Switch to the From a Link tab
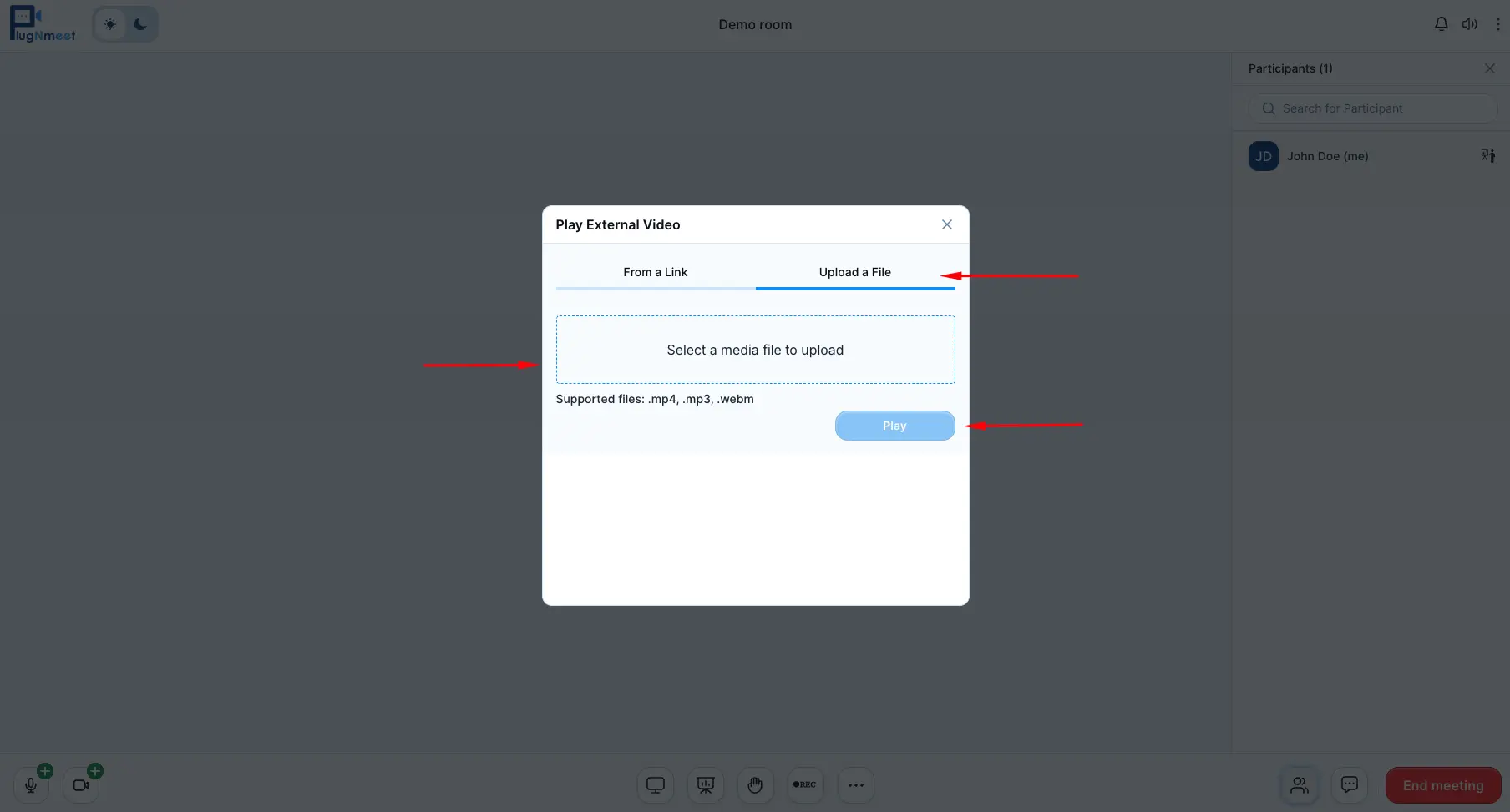Image resolution: width=1510 pixels, height=812 pixels. tap(655, 272)
